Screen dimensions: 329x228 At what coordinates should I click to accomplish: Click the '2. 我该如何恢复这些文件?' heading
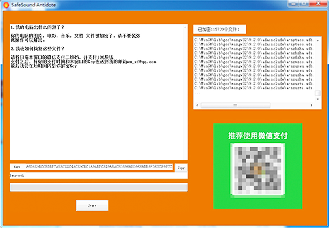[37, 49]
